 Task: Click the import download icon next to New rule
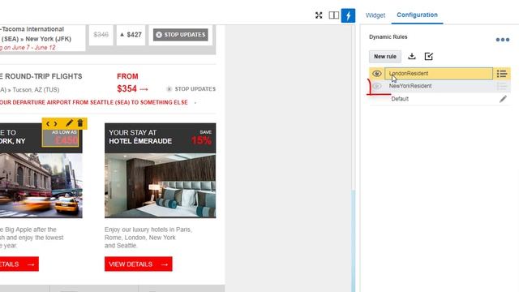tap(412, 56)
